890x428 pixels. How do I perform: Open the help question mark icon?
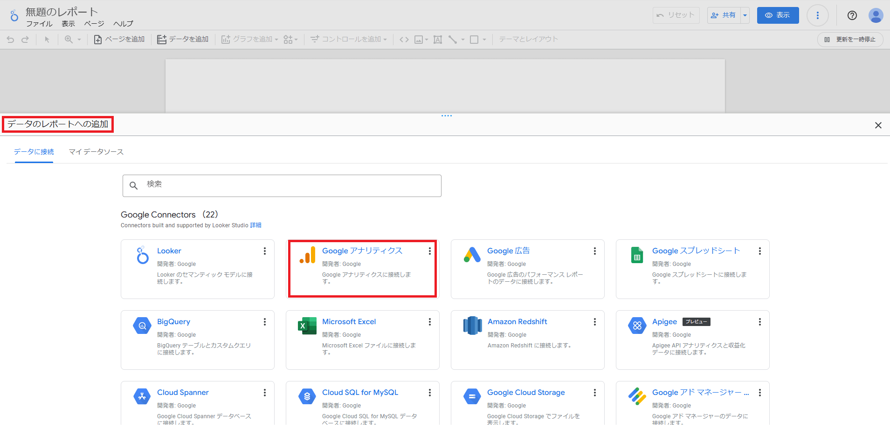coord(852,15)
